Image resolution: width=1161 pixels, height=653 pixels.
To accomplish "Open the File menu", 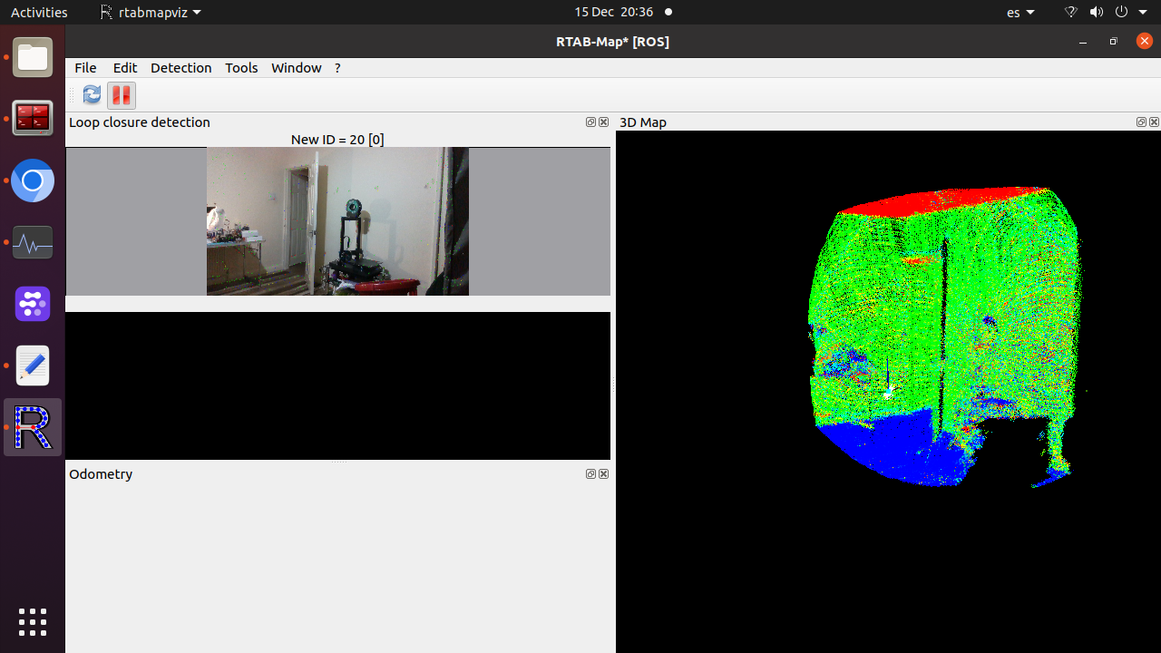I will 85,68.
